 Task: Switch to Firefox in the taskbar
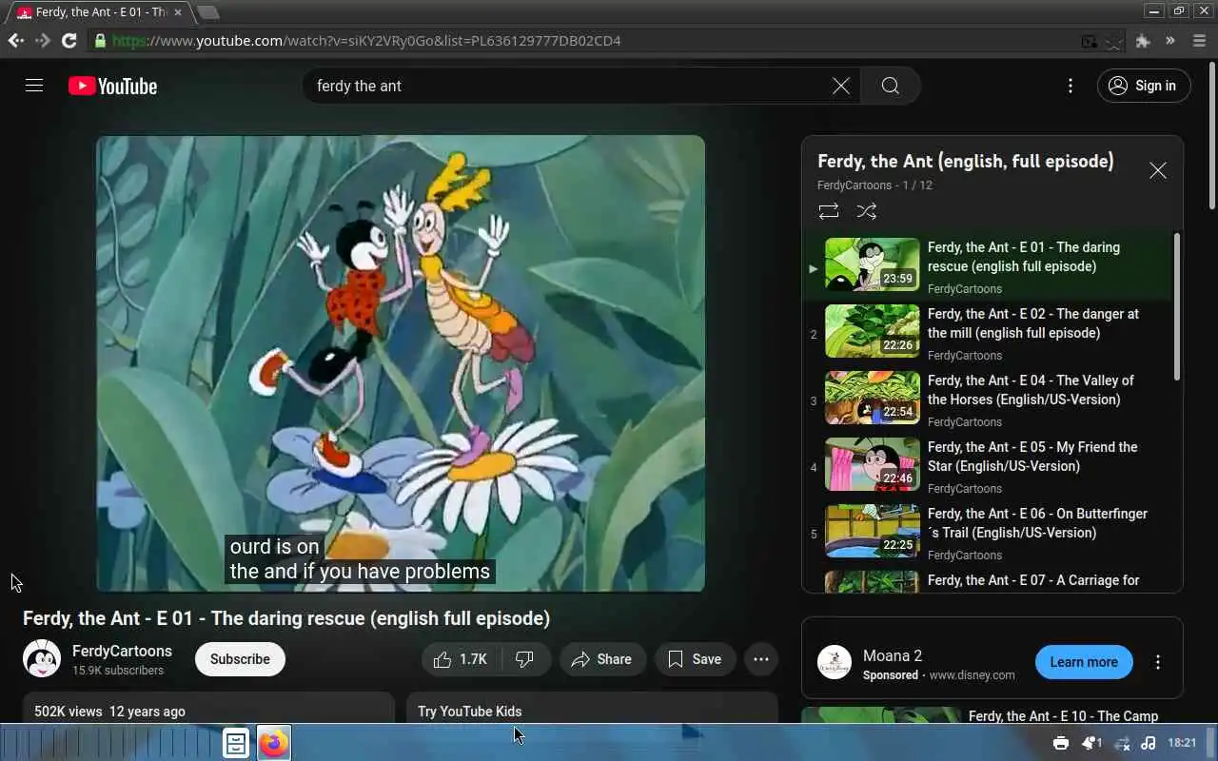(x=274, y=743)
